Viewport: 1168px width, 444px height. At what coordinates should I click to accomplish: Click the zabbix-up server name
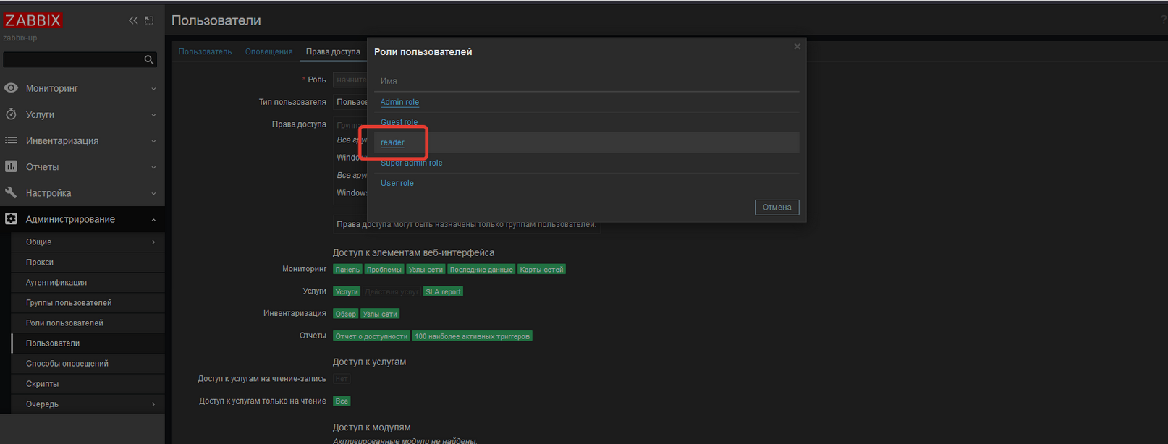point(20,38)
